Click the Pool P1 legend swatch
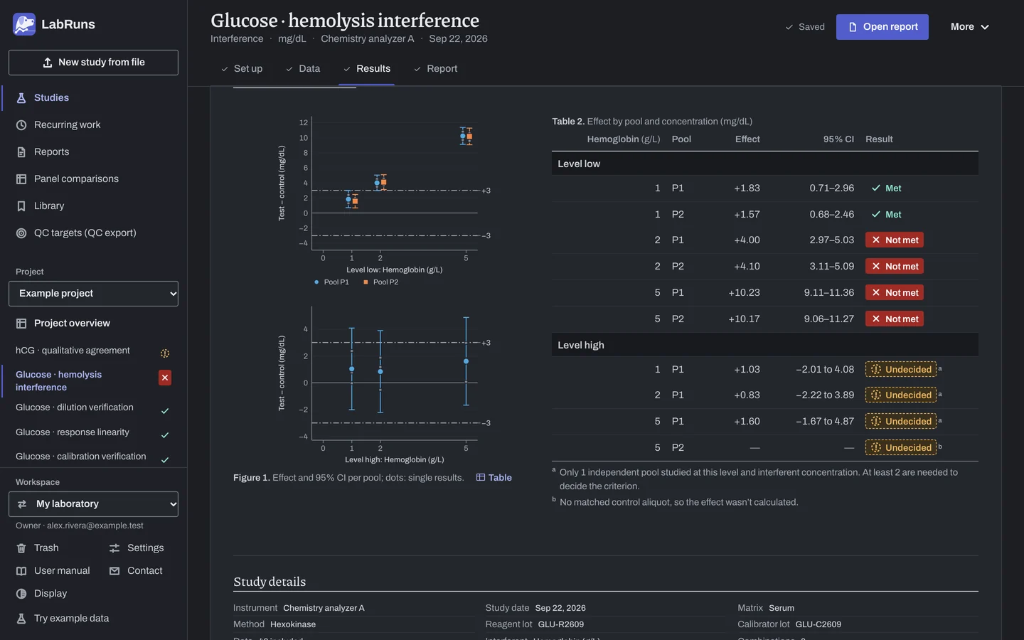1024x640 pixels. point(316,282)
